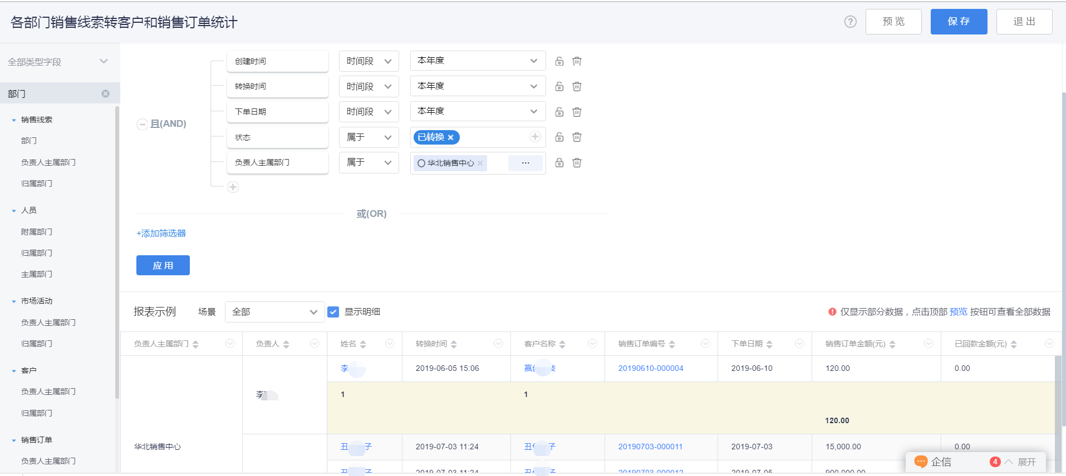The image size is (1066, 476).
Task: Click the left field list scrollbar
Action: (x=117, y=252)
